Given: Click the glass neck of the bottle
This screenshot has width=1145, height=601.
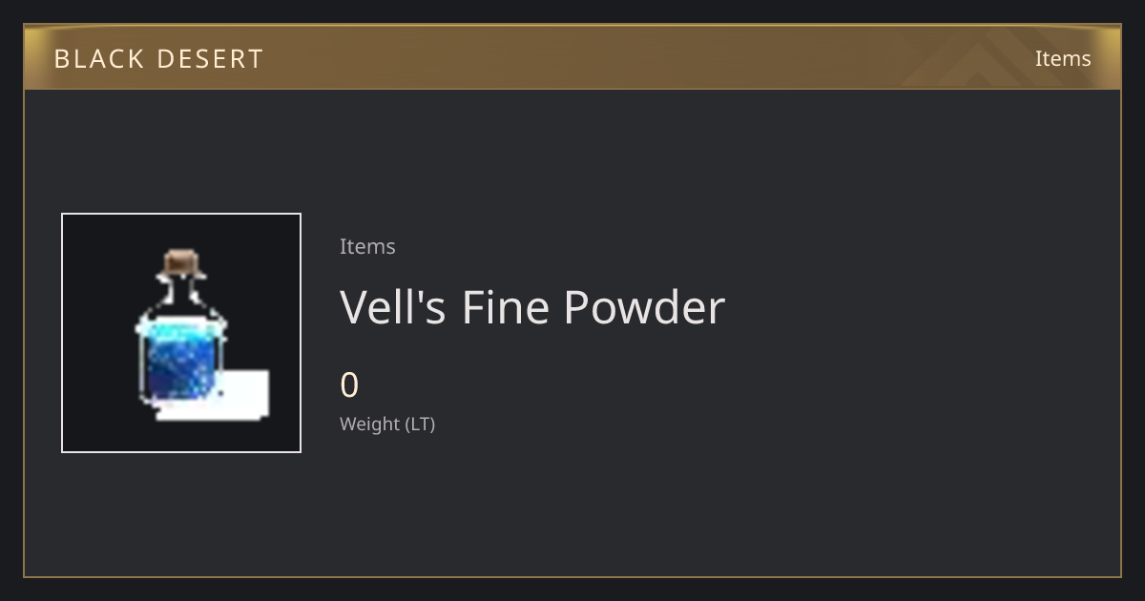Looking at the screenshot, I should click(x=183, y=291).
